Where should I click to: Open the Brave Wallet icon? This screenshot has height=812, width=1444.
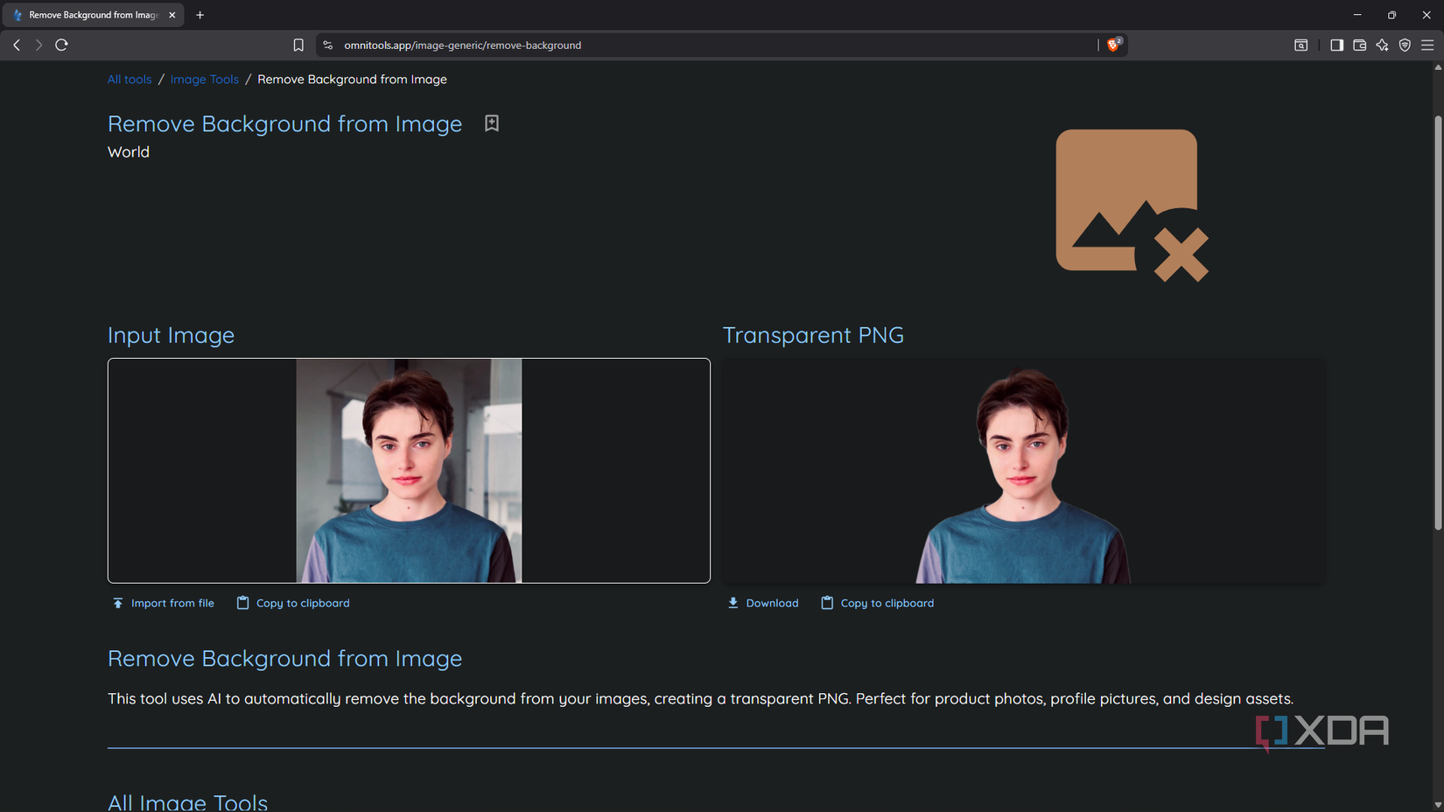pyautogui.click(x=1359, y=45)
